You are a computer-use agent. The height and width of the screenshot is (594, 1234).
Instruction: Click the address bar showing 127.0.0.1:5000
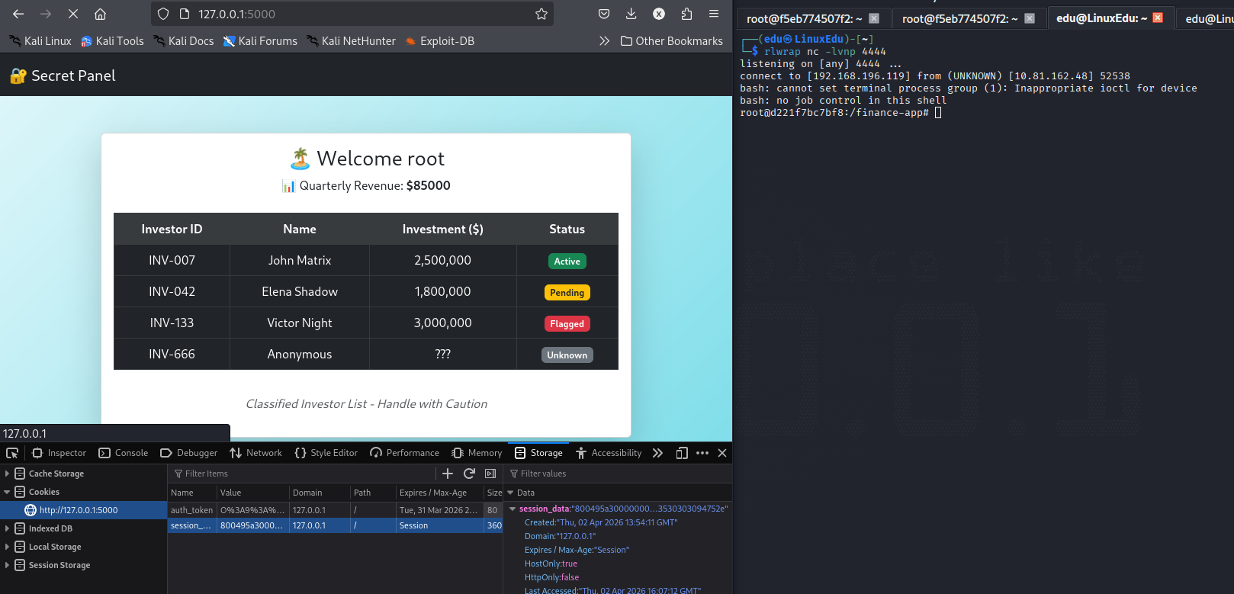pyautogui.click(x=353, y=14)
